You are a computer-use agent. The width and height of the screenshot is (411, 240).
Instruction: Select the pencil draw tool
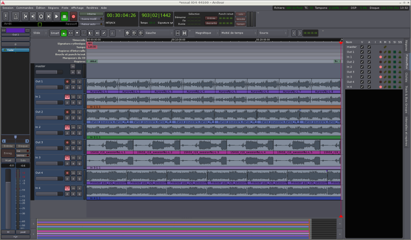coord(104,33)
